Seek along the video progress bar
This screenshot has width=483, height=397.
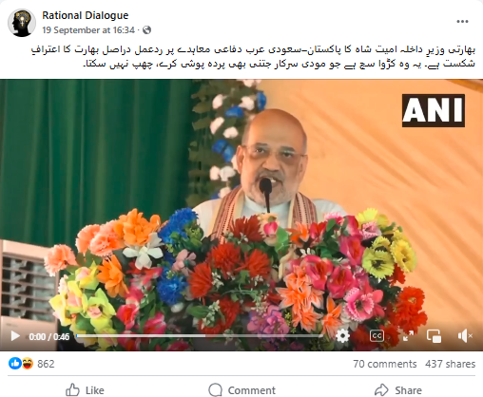click(x=200, y=335)
